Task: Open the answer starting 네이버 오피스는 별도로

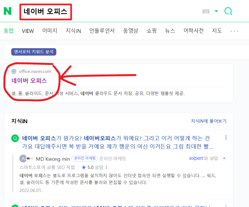Action: click(x=118, y=179)
